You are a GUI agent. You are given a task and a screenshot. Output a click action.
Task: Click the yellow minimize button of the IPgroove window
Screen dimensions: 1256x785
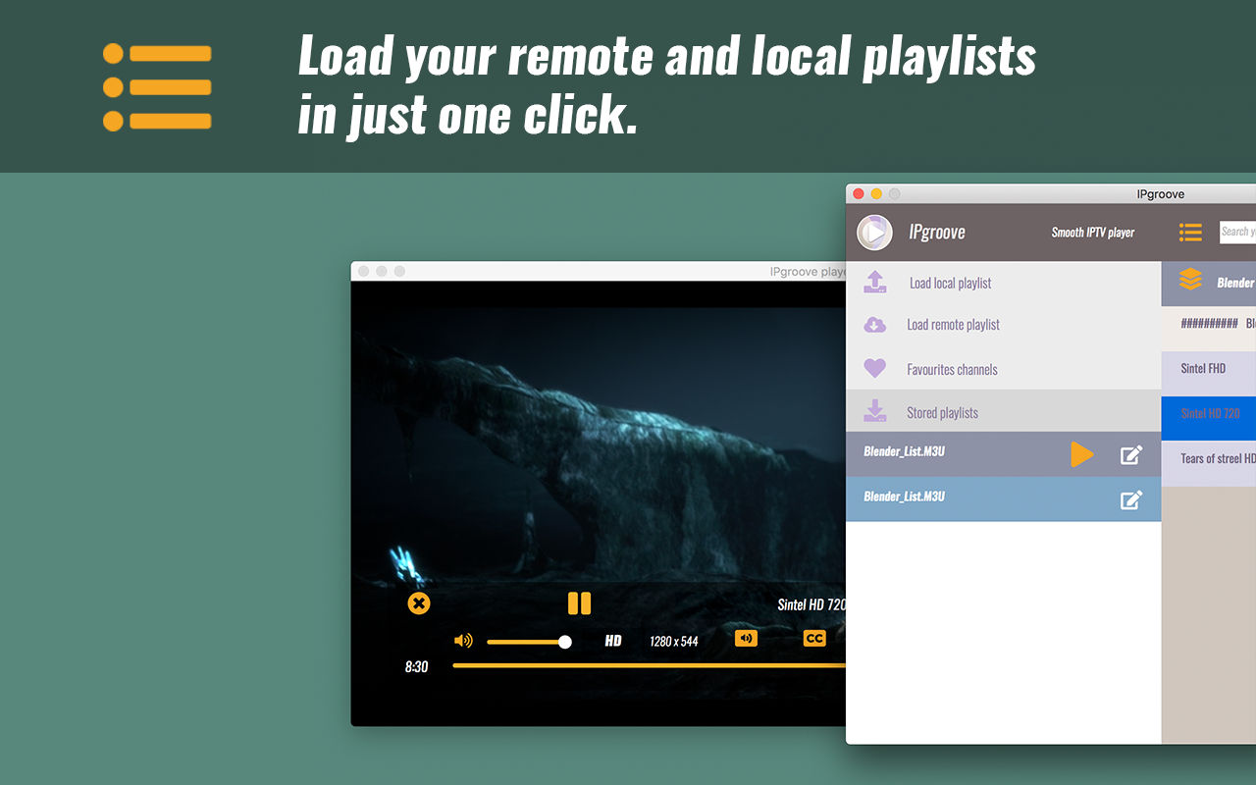(876, 194)
